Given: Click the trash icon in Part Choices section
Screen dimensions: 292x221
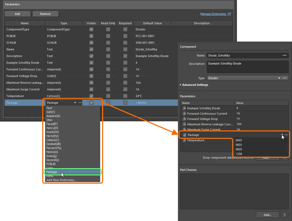Looking at the screenshot, I should pos(284,215).
